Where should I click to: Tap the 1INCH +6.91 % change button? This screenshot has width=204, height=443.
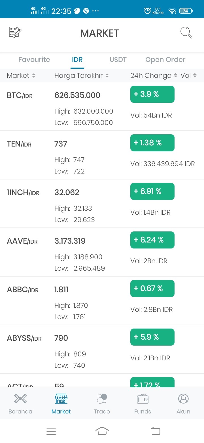[152, 191]
